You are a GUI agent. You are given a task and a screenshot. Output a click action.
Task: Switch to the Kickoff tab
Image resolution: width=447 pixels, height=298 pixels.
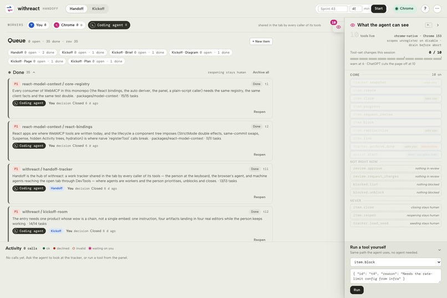(98, 8)
